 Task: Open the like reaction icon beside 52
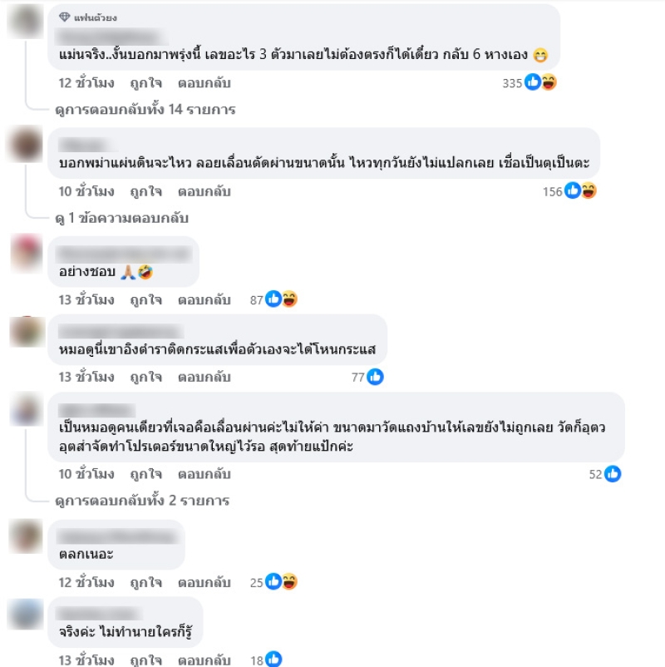coord(613,474)
